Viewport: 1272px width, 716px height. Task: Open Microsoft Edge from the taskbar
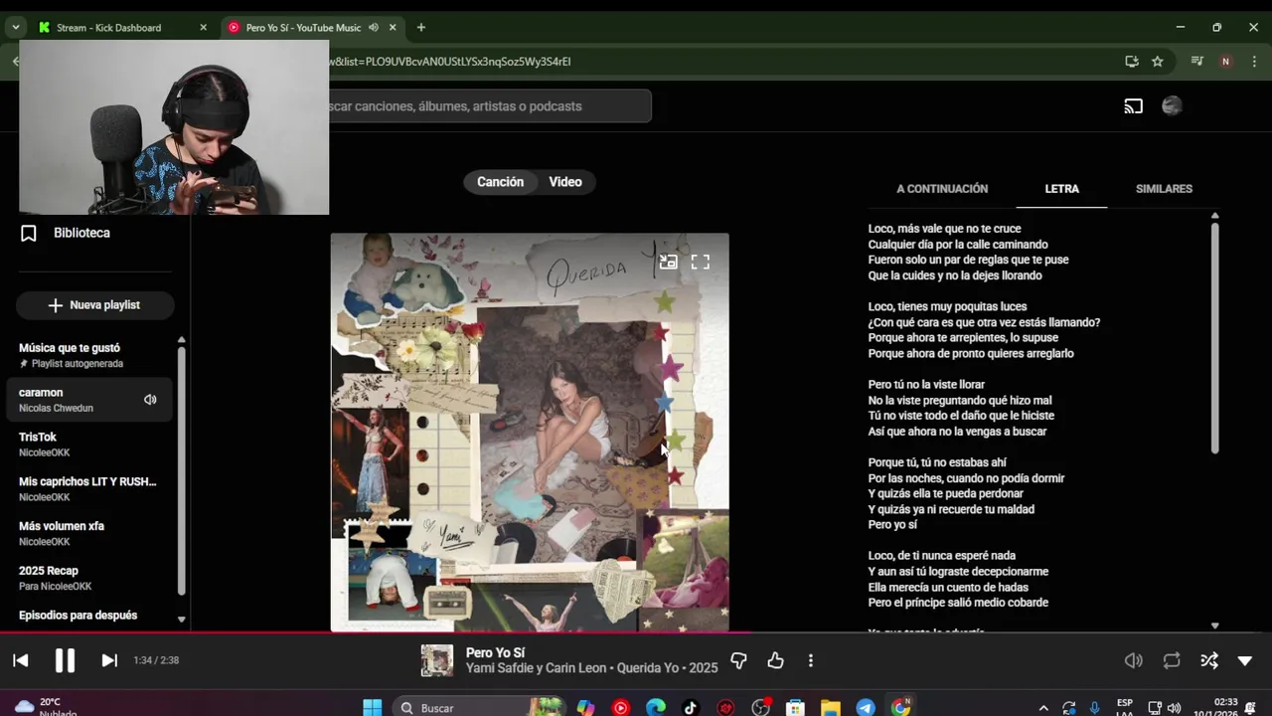coord(656,707)
